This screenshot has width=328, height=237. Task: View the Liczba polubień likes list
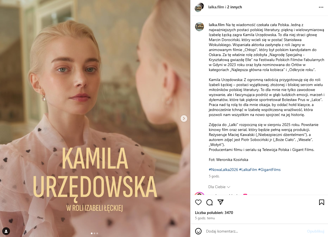(214, 213)
